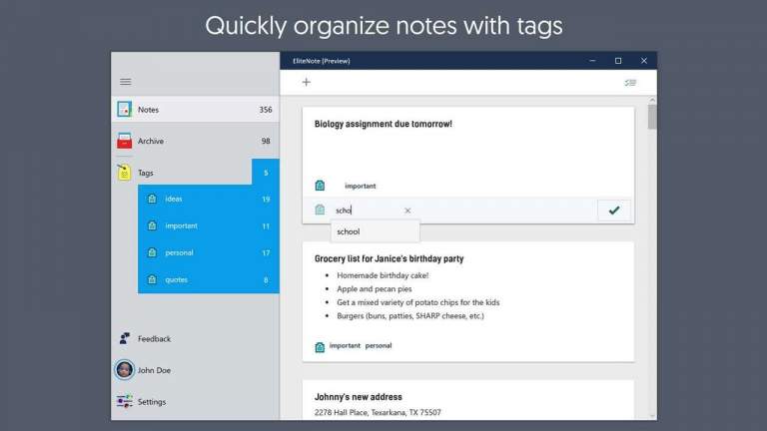The width and height of the screenshot is (767, 431).
Task: Click the tag icon beside important in sidebar
Action: tap(152, 225)
